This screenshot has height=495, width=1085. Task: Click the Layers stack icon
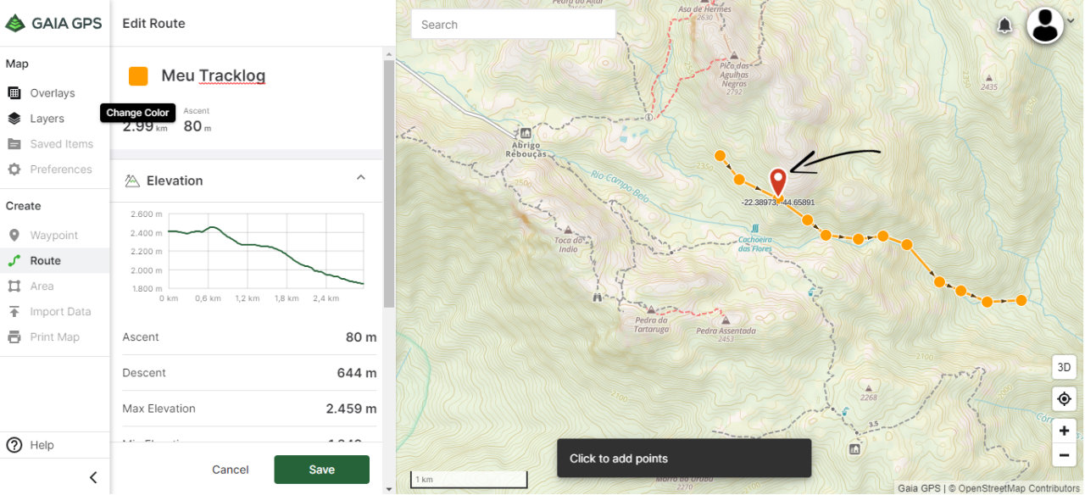tap(14, 119)
